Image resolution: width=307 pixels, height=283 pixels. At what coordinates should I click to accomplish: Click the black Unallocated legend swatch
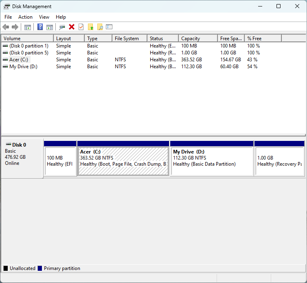[x=6, y=268]
